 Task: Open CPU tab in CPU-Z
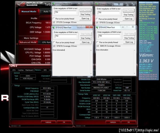pyautogui.click(x=14, y=70)
